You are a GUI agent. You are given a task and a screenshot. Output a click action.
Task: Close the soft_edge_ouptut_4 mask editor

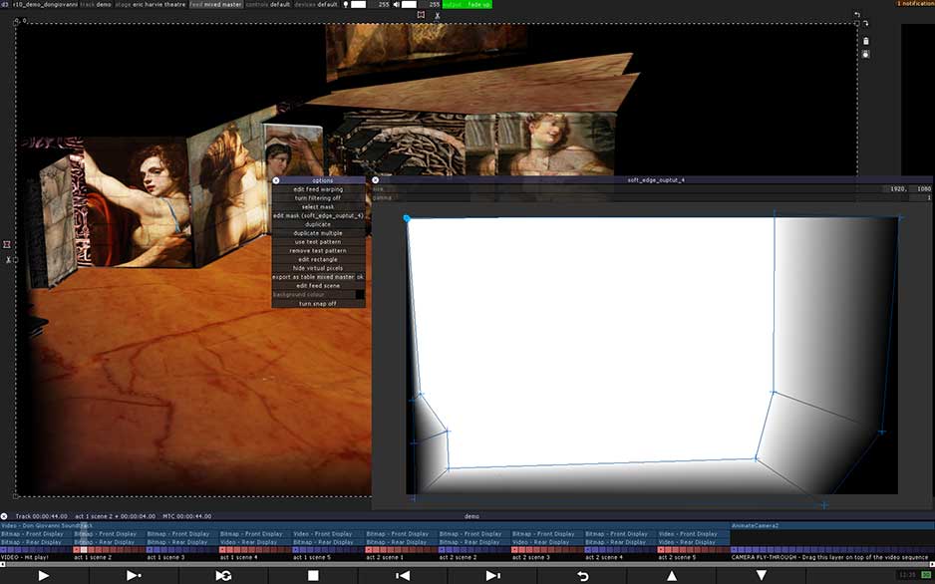(376, 180)
